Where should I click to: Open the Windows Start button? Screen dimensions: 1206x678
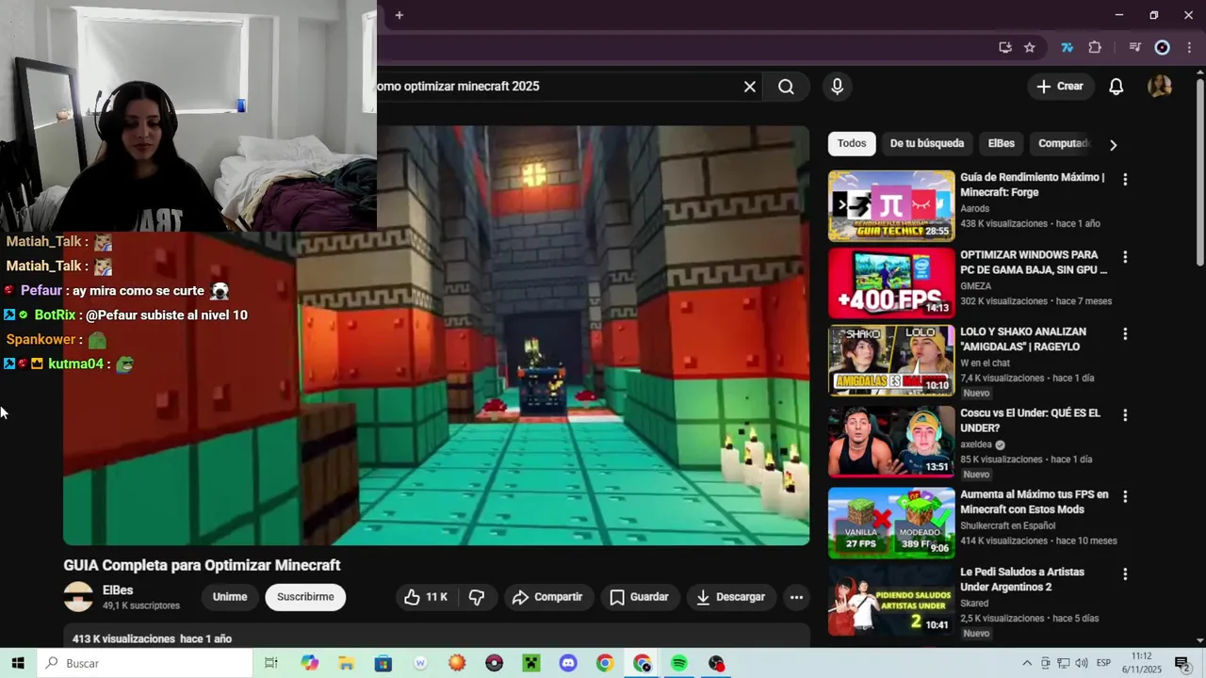pos(18,663)
